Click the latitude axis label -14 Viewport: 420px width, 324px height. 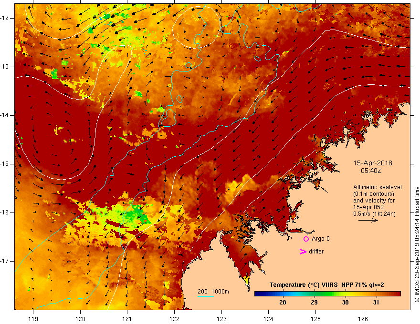[5, 115]
